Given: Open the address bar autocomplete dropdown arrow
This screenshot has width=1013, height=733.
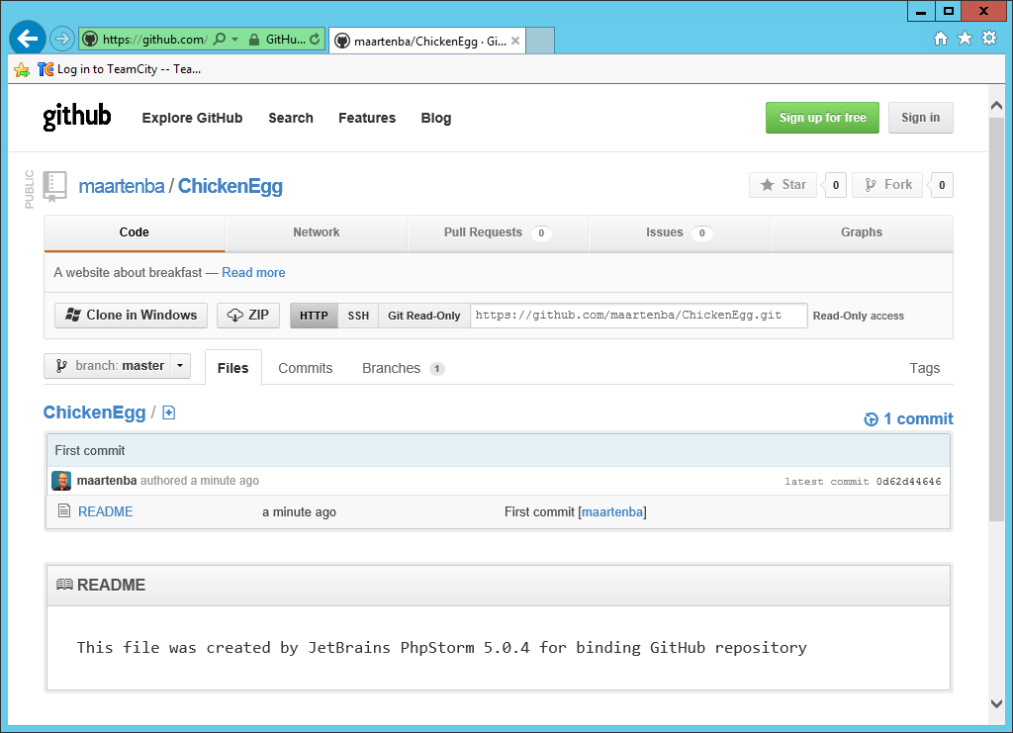Looking at the screenshot, I should (x=235, y=40).
